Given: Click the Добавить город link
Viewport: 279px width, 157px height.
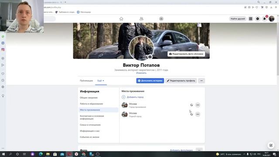Looking at the screenshot, I should 133,97.
